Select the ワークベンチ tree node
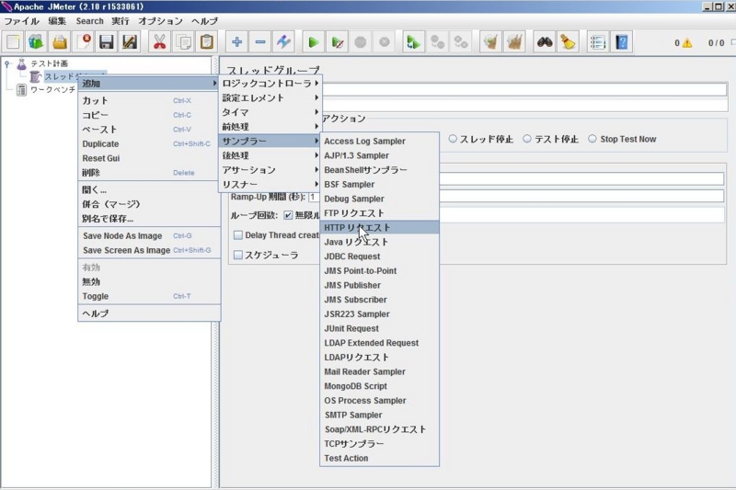Screen dimensions: 736x490 (x=52, y=89)
